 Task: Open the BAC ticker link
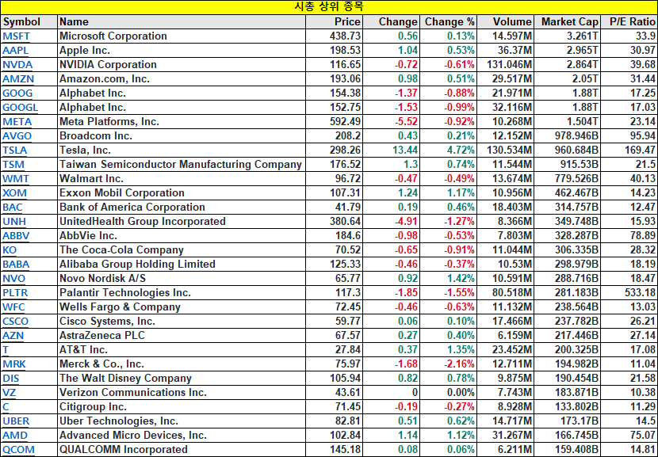[x=13, y=208]
